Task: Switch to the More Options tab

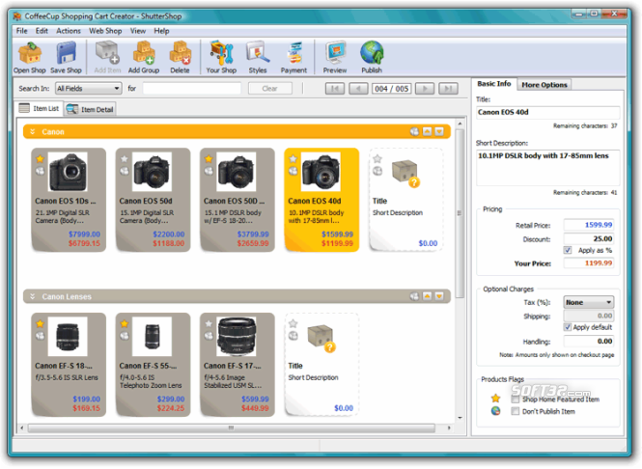Action: pos(544,85)
